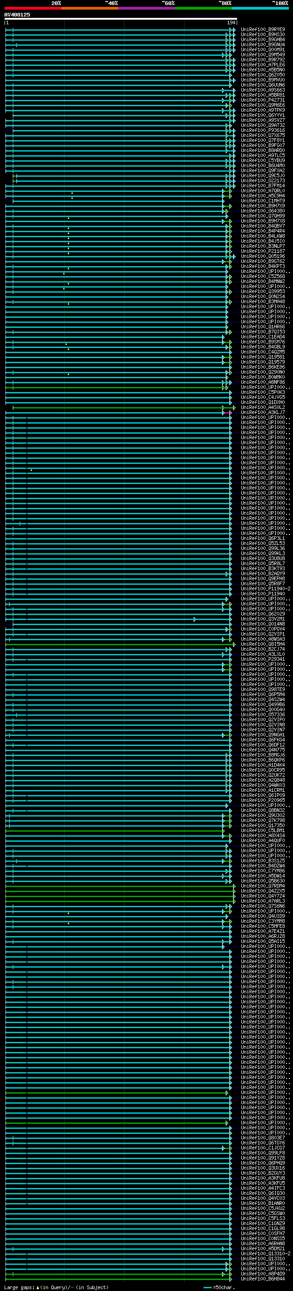Open the UniRef100_P11940-2 isoform label
Viewport: 293px width, 1291px height.
(266, 589)
